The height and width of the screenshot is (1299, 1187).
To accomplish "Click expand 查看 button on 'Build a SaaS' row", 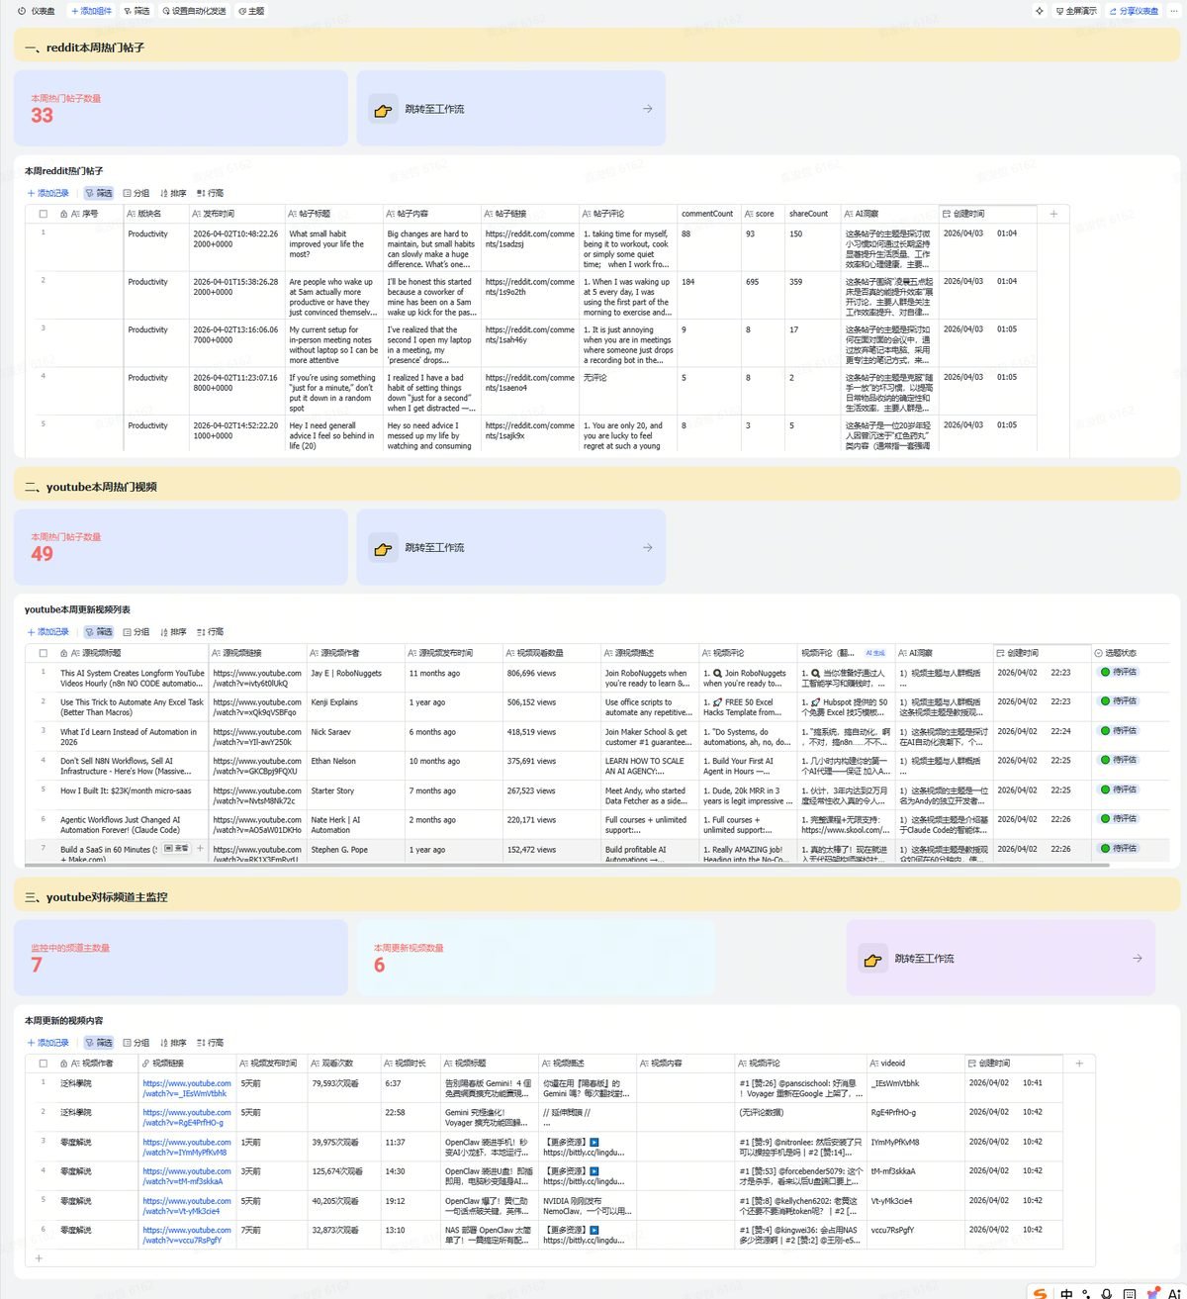I will [x=176, y=849].
